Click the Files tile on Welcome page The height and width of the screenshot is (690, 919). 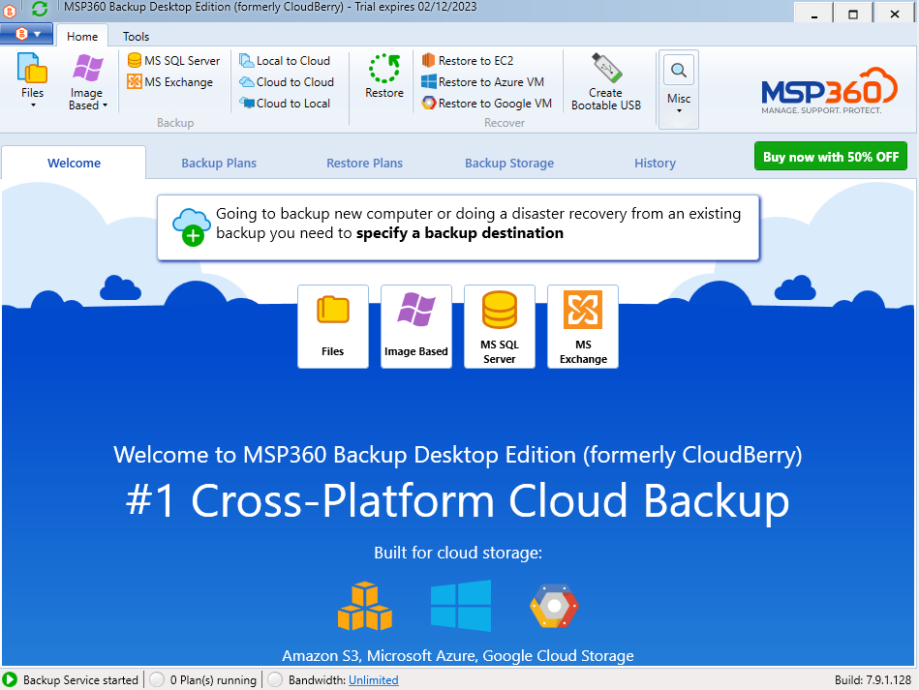click(x=333, y=326)
